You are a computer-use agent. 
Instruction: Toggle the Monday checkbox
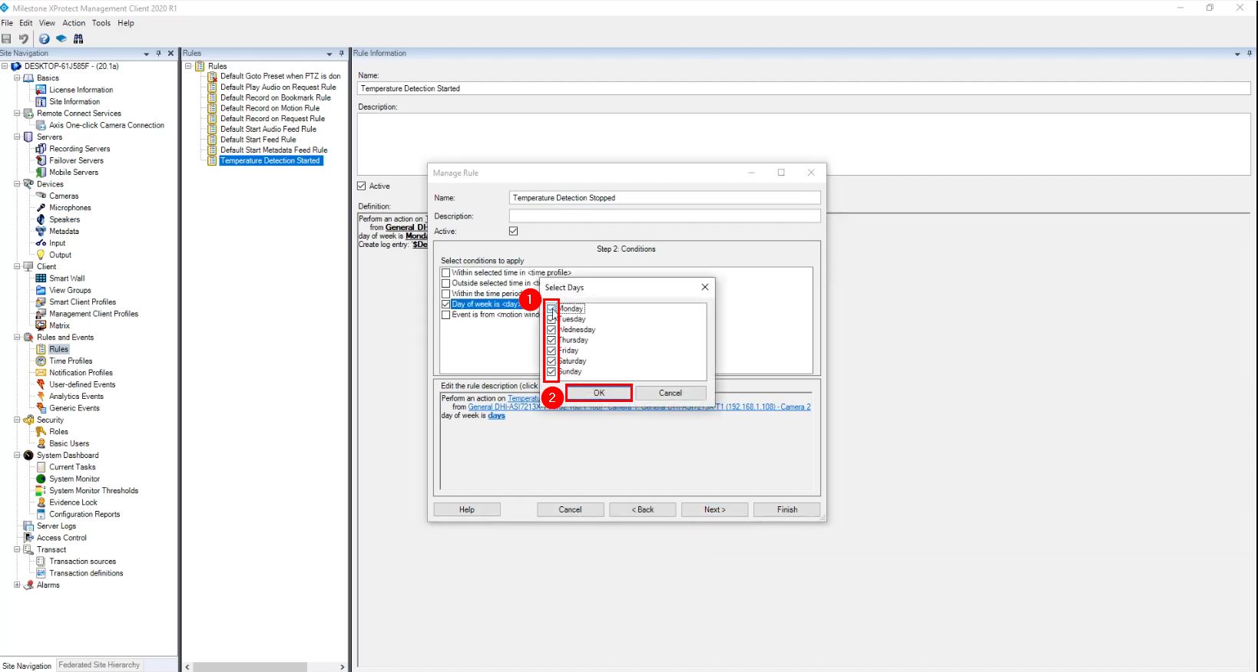click(x=551, y=309)
